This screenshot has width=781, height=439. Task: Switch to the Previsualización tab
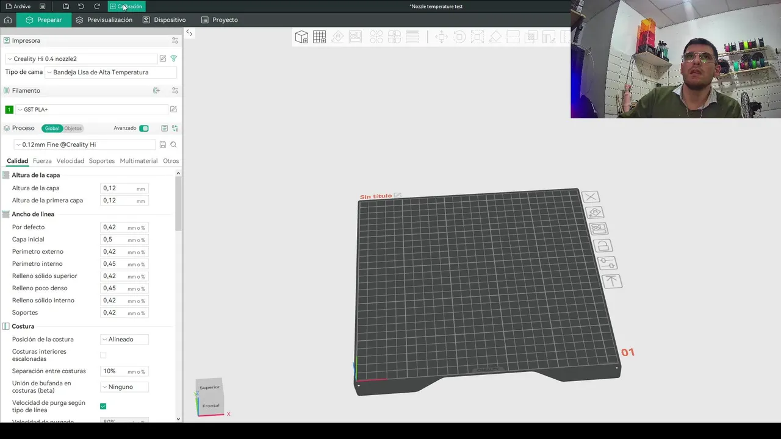coord(104,20)
